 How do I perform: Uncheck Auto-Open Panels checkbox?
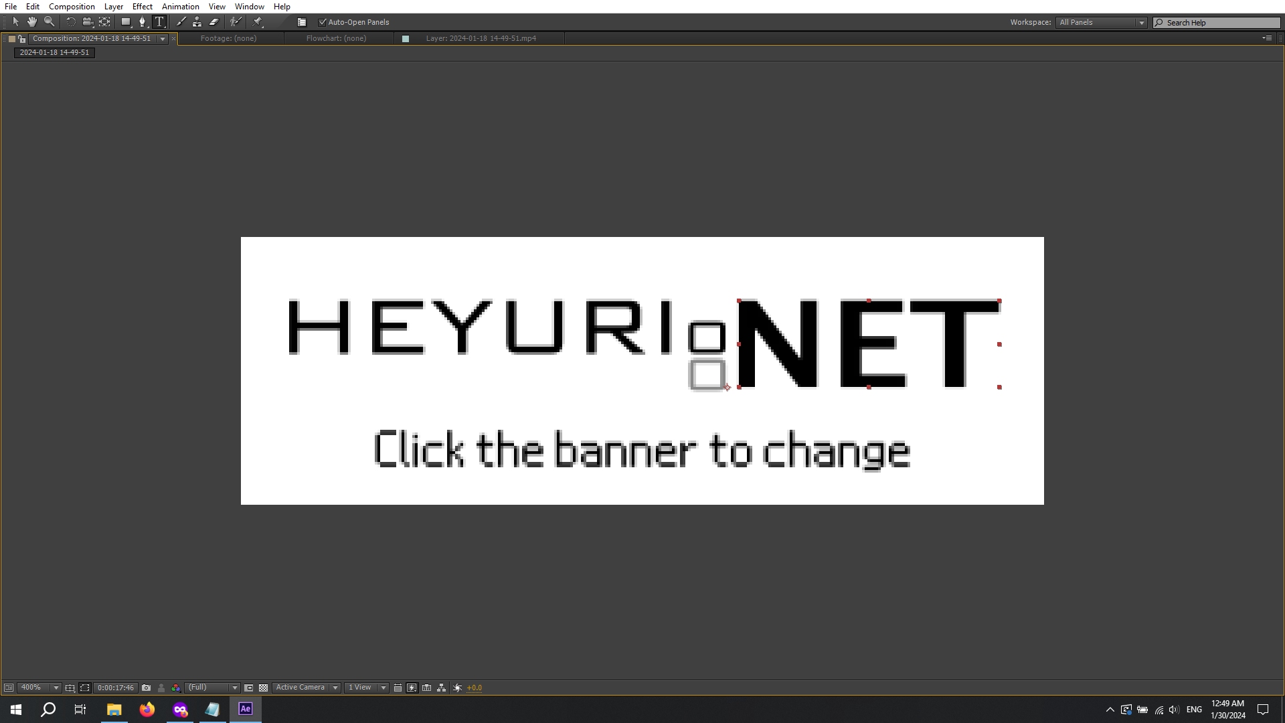tap(323, 22)
